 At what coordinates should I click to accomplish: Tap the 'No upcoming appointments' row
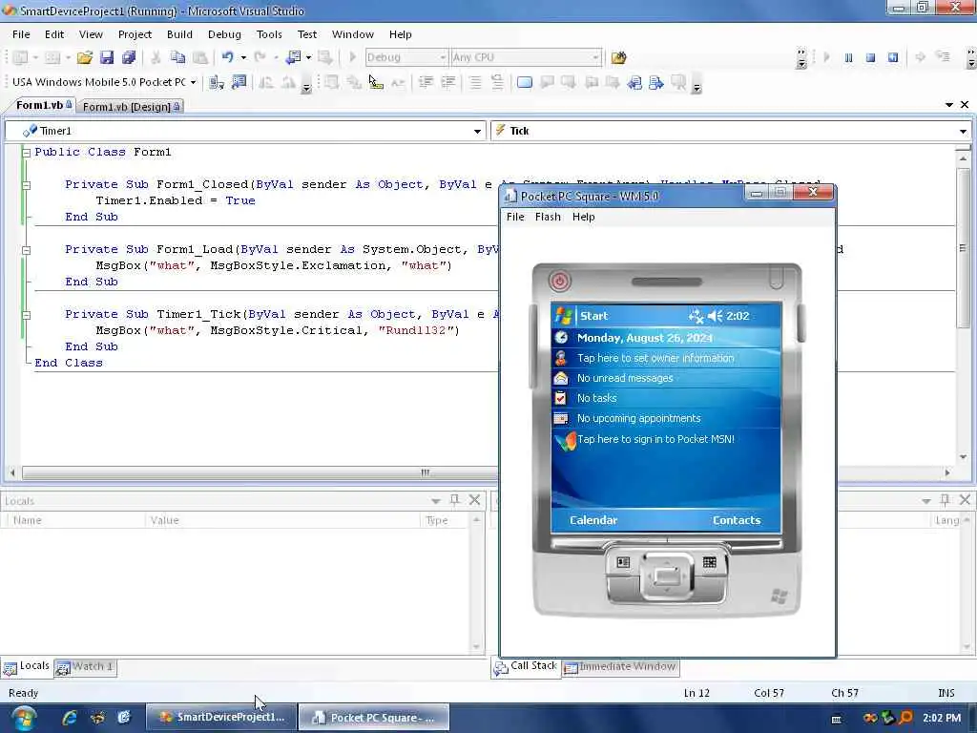click(x=666, y=418)
